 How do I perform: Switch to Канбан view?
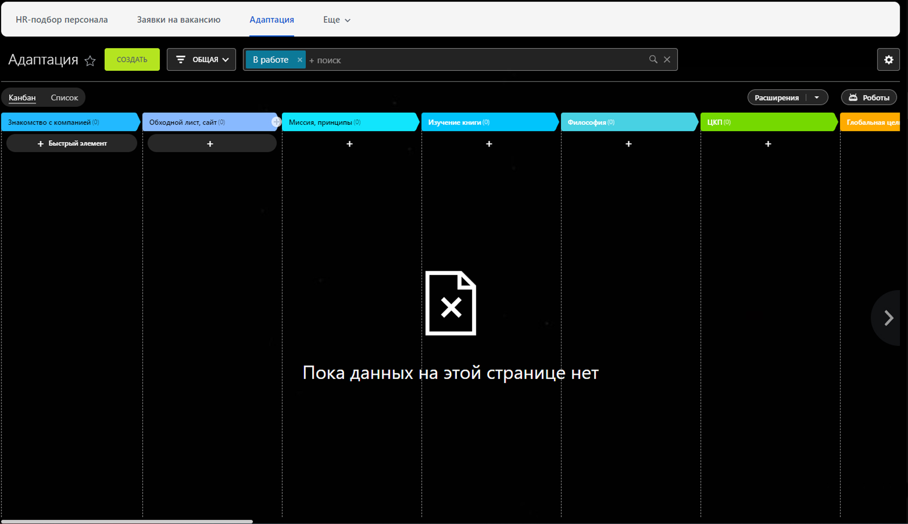pos(22,98)
